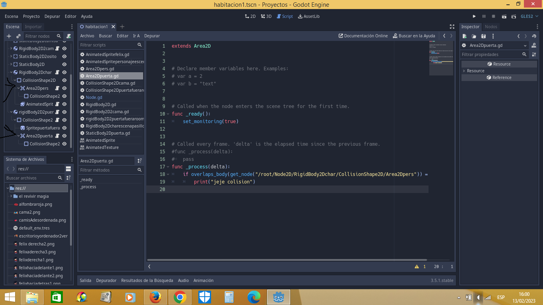The image size is (543, 305).
Task: Open the Escena menu
Action: tap(12, 16)
